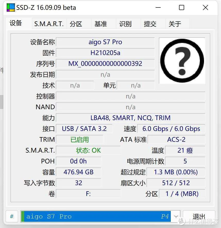Click the POH value 0d 0h
Image resolution: width=221 pixels, height=228 pixels.
pyautogui.click(x=79, y=161)
